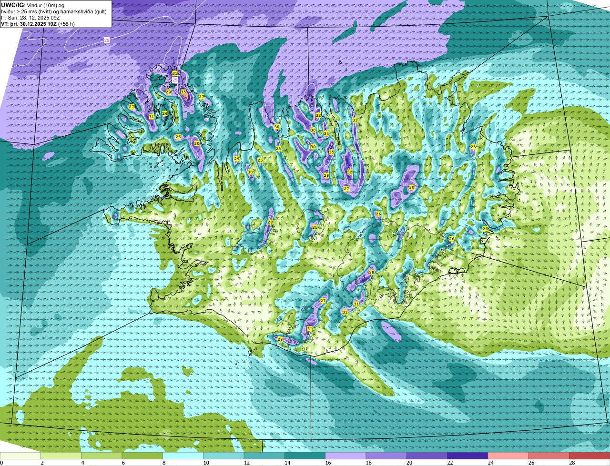The image size is (610, 466).
Task: Click the yellow gust label '33'
Action: 355,120
